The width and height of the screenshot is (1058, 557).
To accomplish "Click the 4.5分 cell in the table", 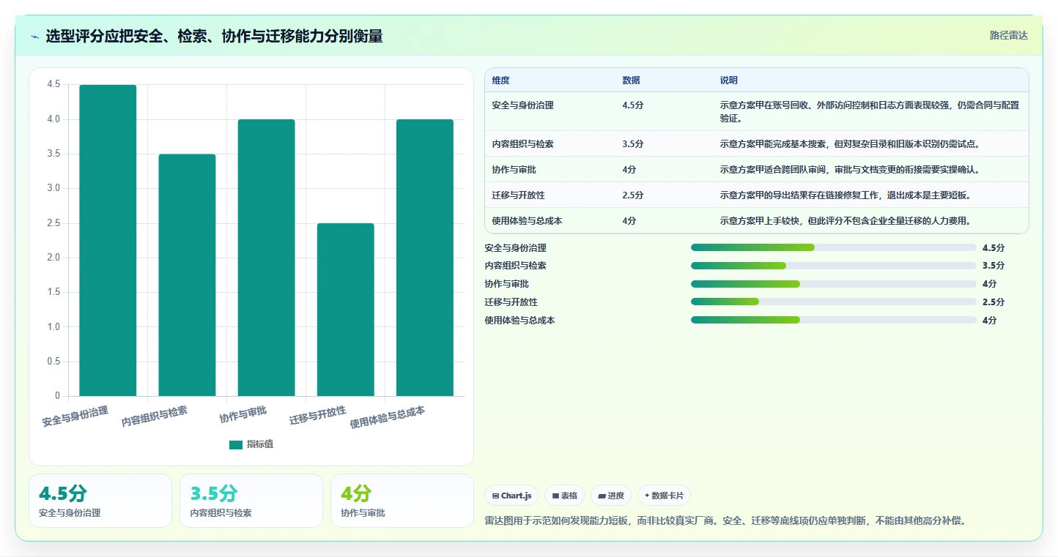I will (633, 105).
